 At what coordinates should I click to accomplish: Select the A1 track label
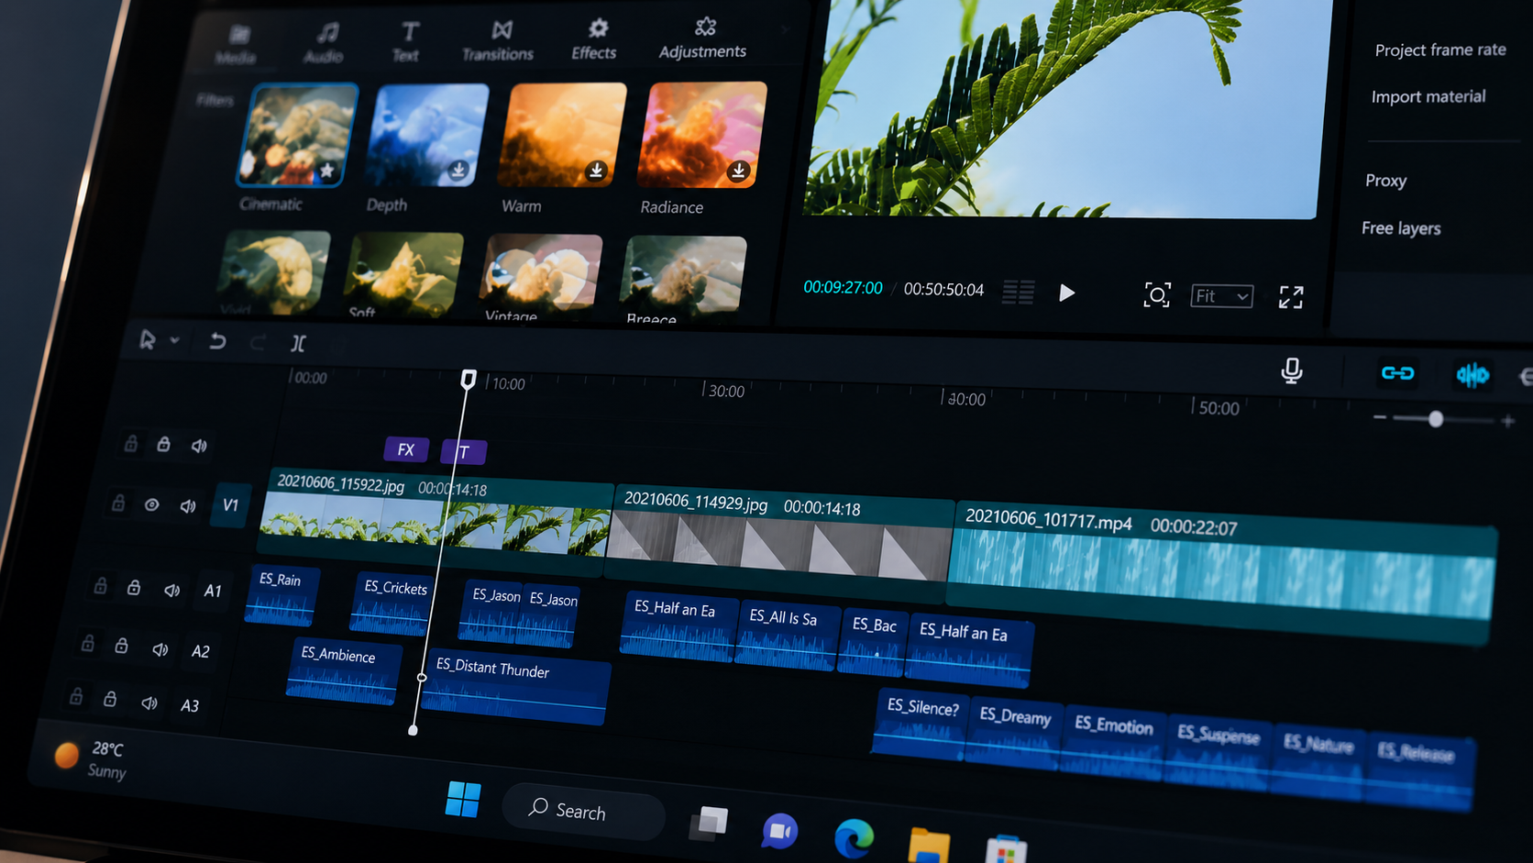point(213,591)
